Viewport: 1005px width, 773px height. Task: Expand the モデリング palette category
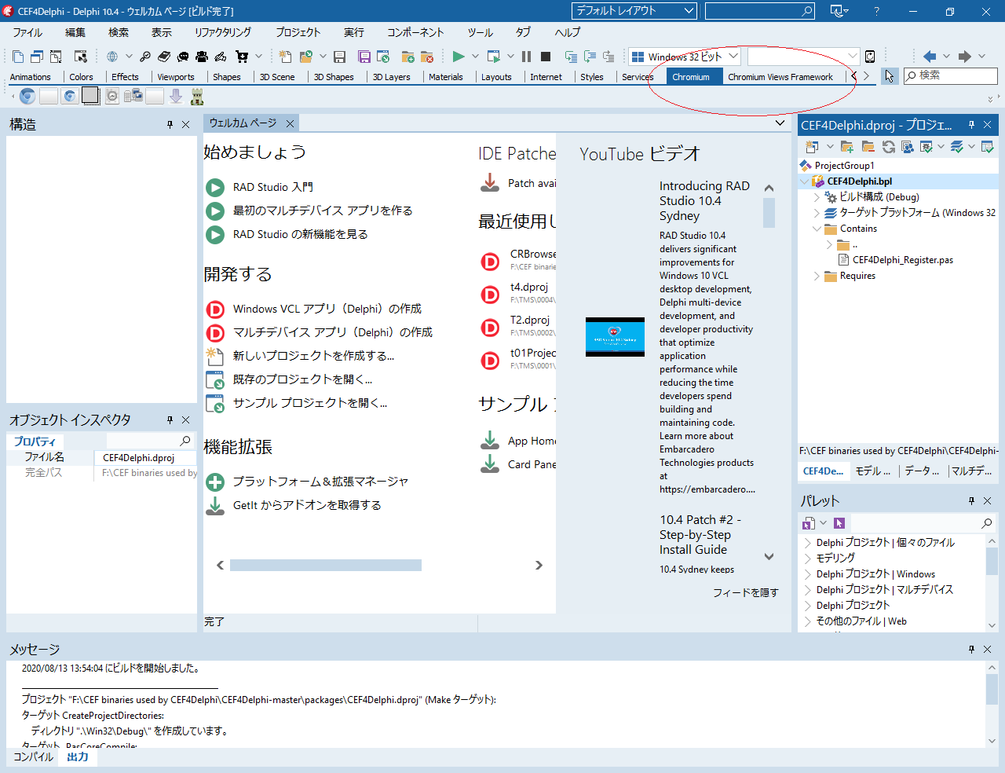808,558
